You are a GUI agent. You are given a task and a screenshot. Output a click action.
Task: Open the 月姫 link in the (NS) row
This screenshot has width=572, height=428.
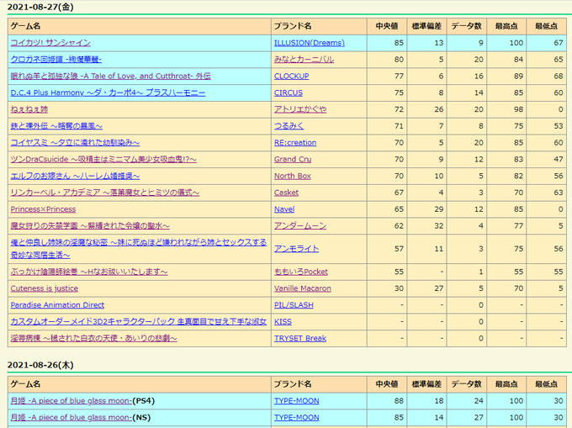[x=71, y=417]
